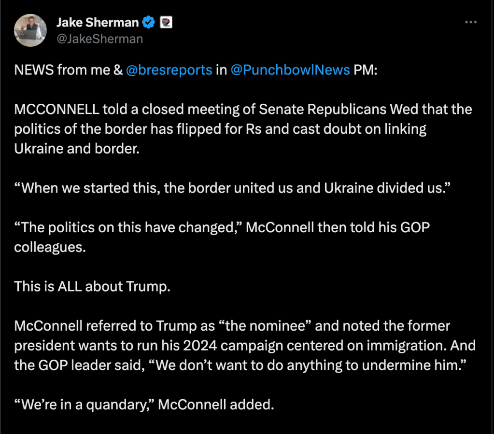Visit the @PunchbowlNews mention link

[x=290, y=70]
